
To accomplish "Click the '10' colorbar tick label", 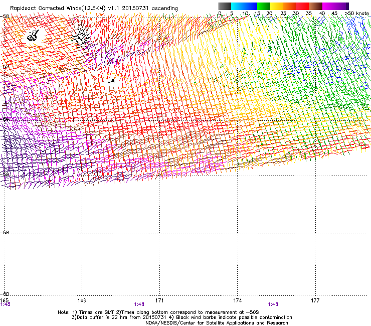I will click(245, 13).
